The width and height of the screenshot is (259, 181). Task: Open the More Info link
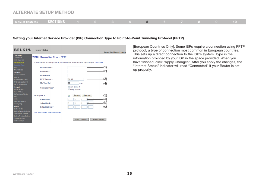click(99, 63)
